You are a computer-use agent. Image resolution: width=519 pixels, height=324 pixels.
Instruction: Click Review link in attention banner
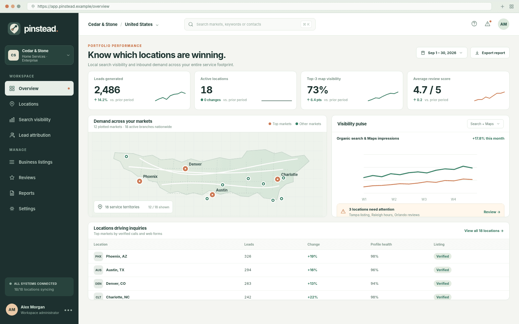pos(492,212)
